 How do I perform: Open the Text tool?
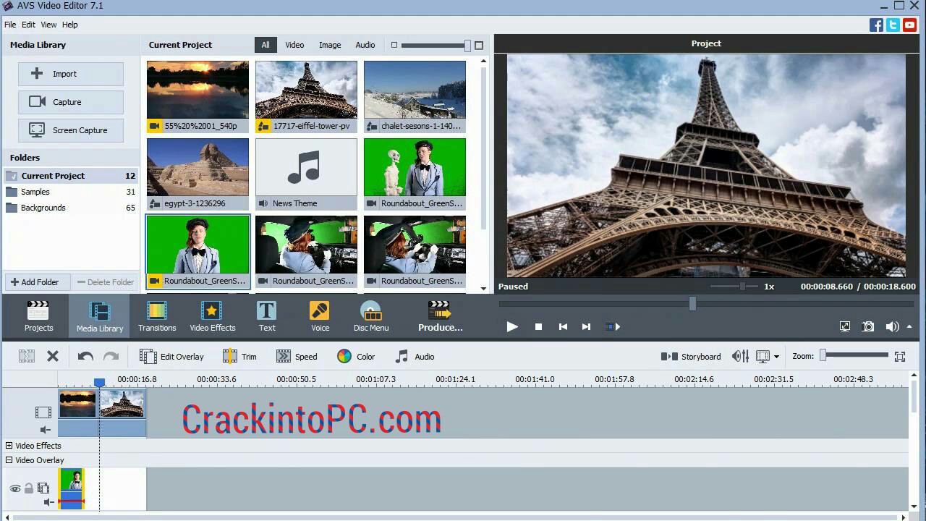click(x=267, y=317)
